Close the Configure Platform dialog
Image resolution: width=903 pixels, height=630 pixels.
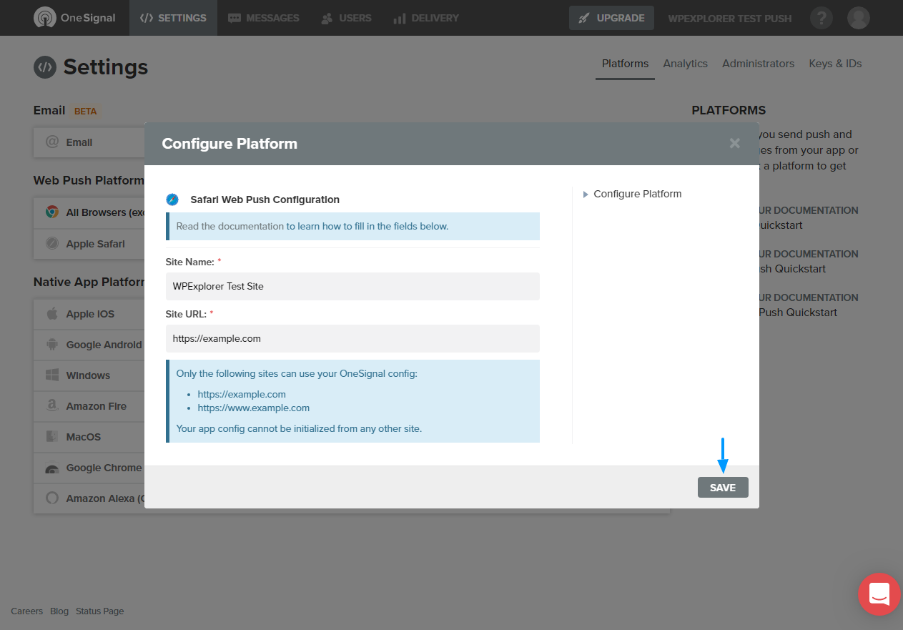click(x=734, y=144)
